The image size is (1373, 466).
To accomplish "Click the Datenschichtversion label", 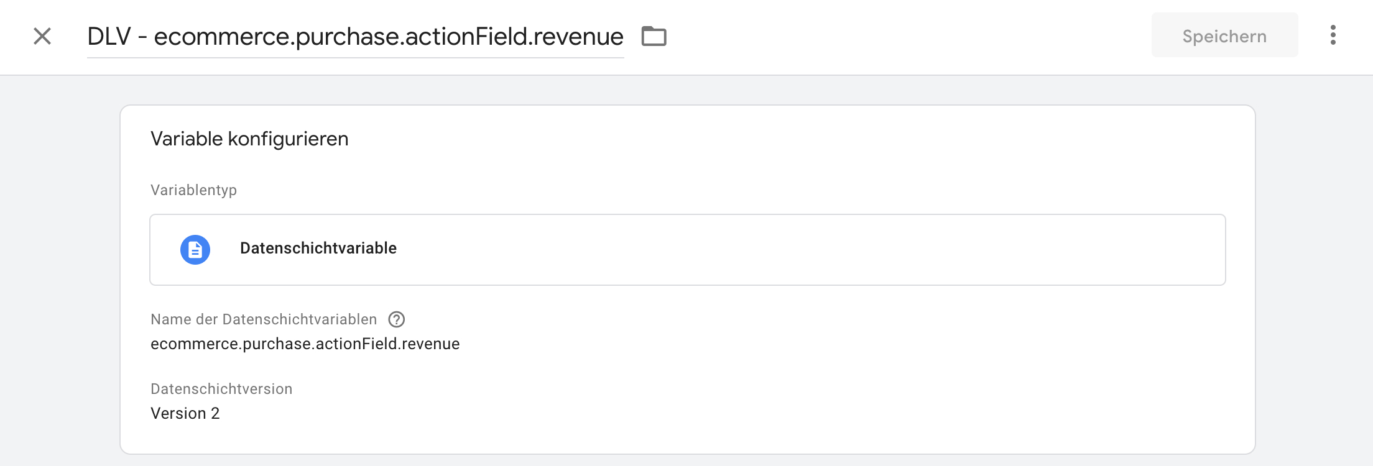I will tap(221, 389).
